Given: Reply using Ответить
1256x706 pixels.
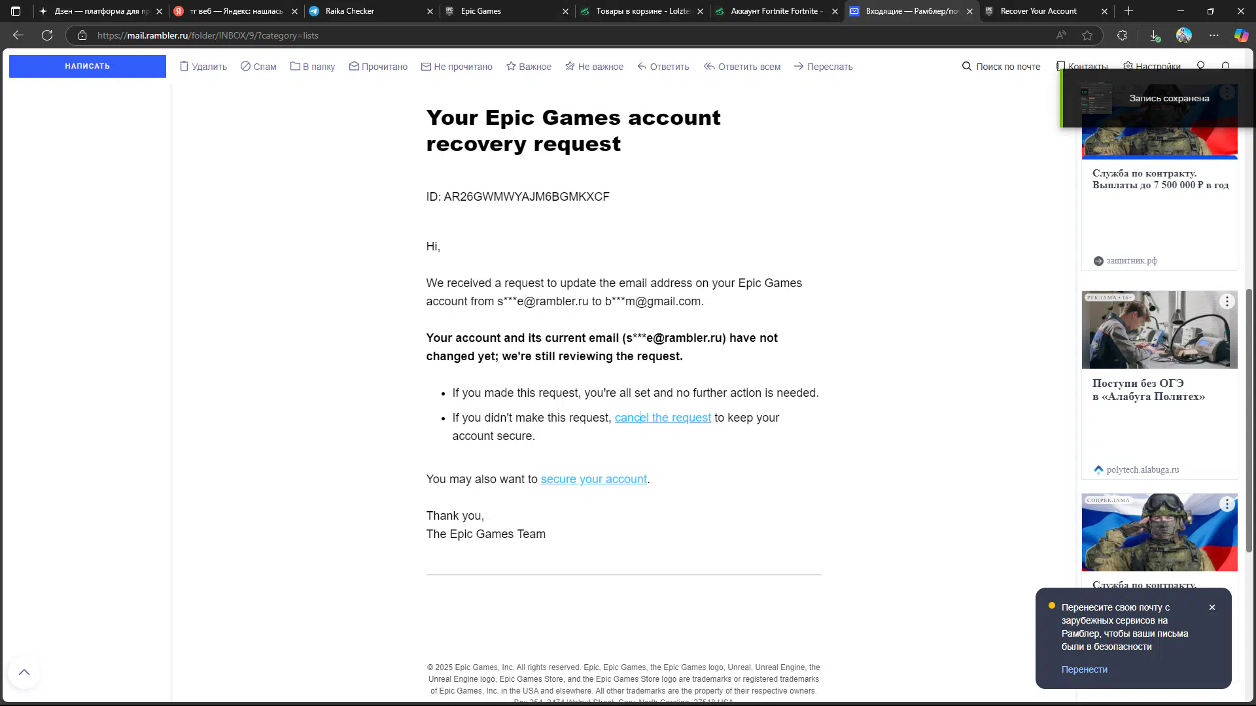Looking at the screenshot, I should tap(663, 67).
